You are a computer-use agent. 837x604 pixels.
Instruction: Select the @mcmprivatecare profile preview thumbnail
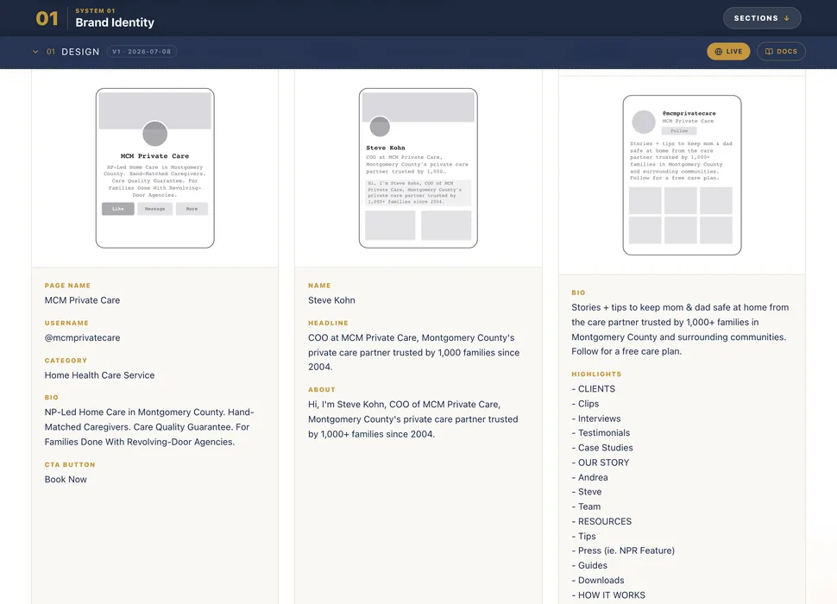pyautogui.click(x=682, y=175)
